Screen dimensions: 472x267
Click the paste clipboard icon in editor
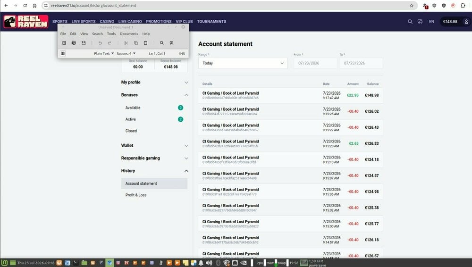point(145,43)
